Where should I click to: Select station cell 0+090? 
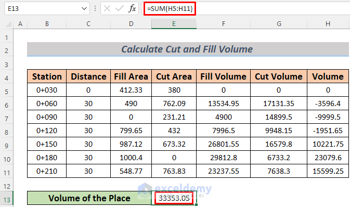tap(47, 117)
